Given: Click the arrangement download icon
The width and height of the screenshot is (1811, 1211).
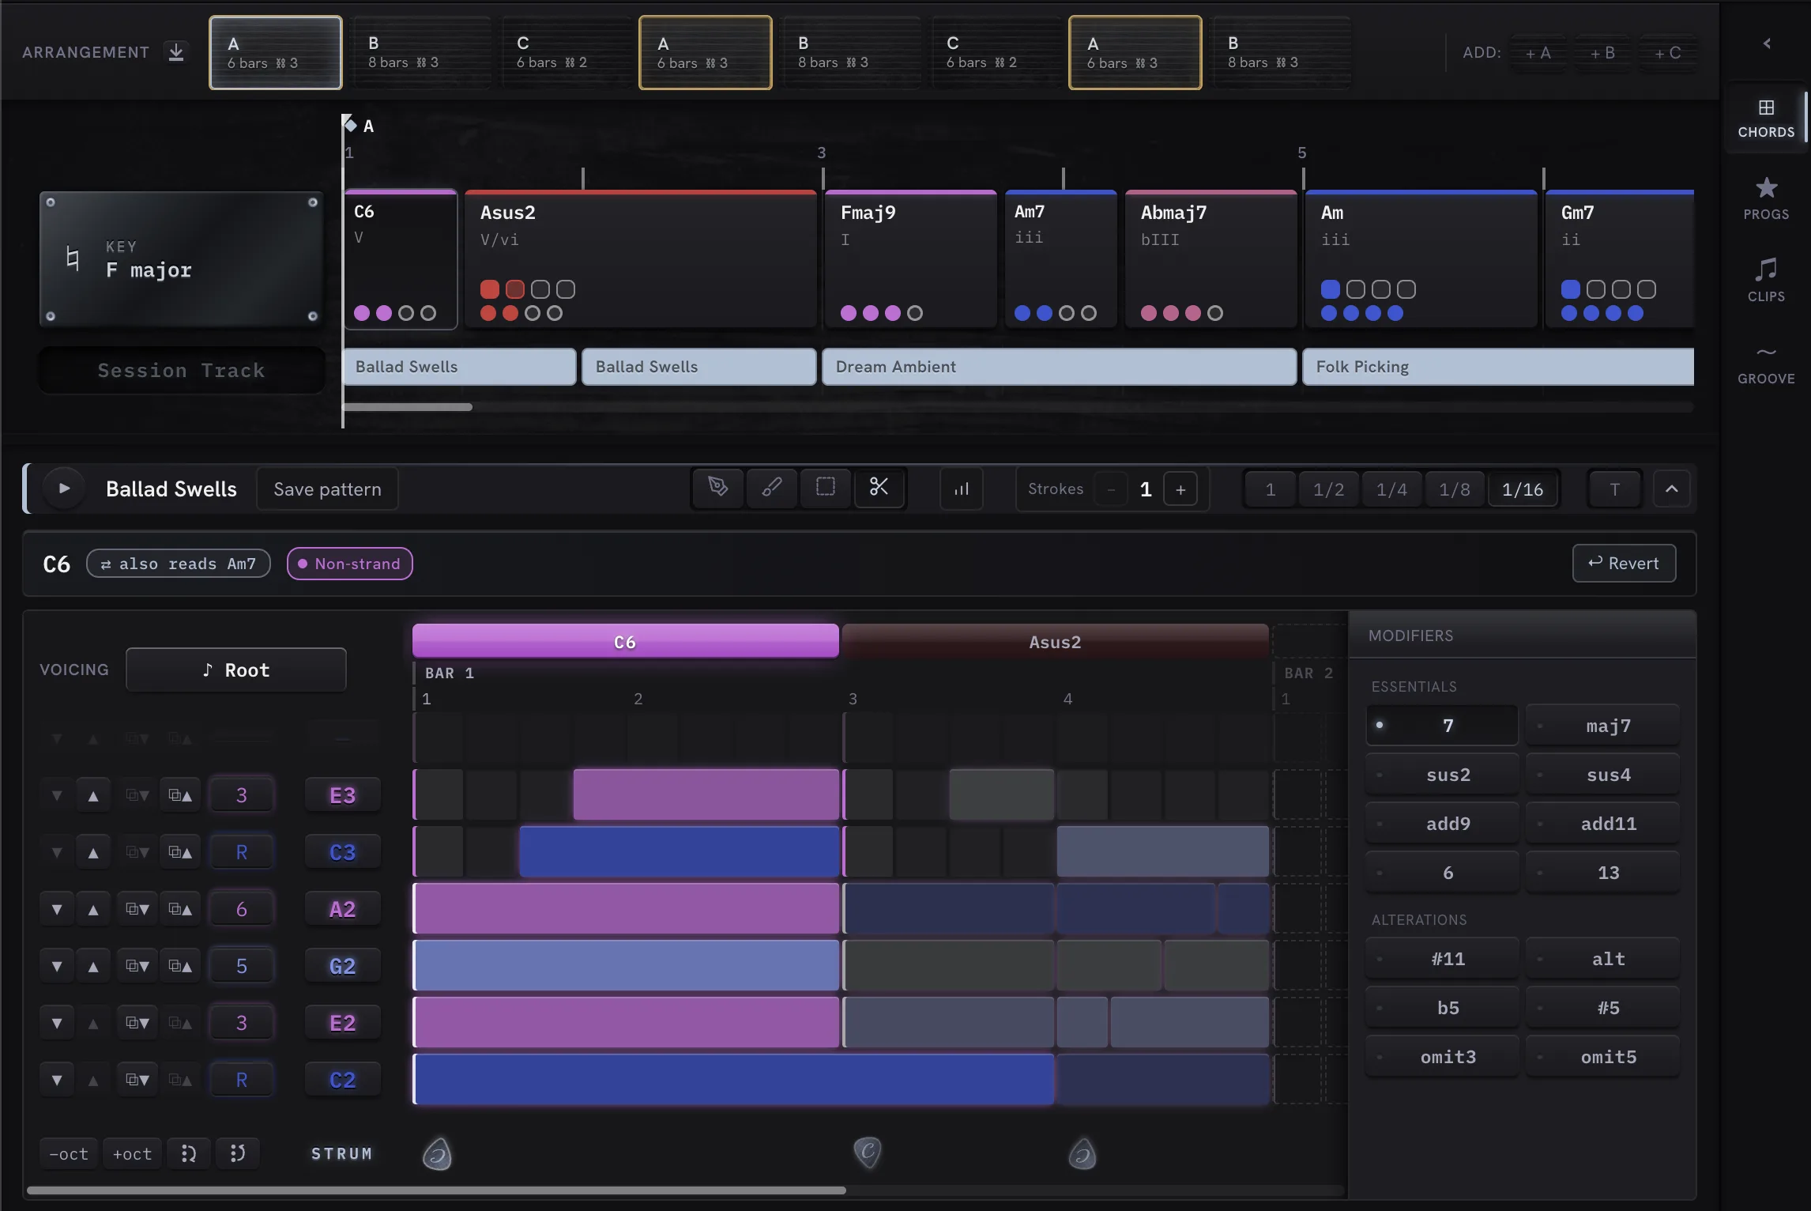Looking at the screenshot, I should click(176, 52).
